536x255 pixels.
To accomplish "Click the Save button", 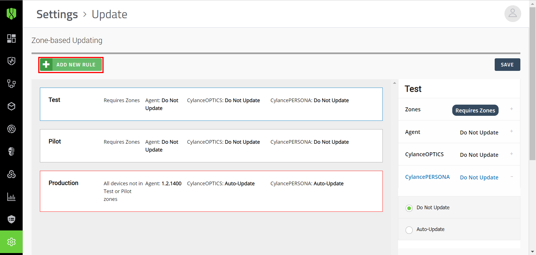I will tap(507, 65).
